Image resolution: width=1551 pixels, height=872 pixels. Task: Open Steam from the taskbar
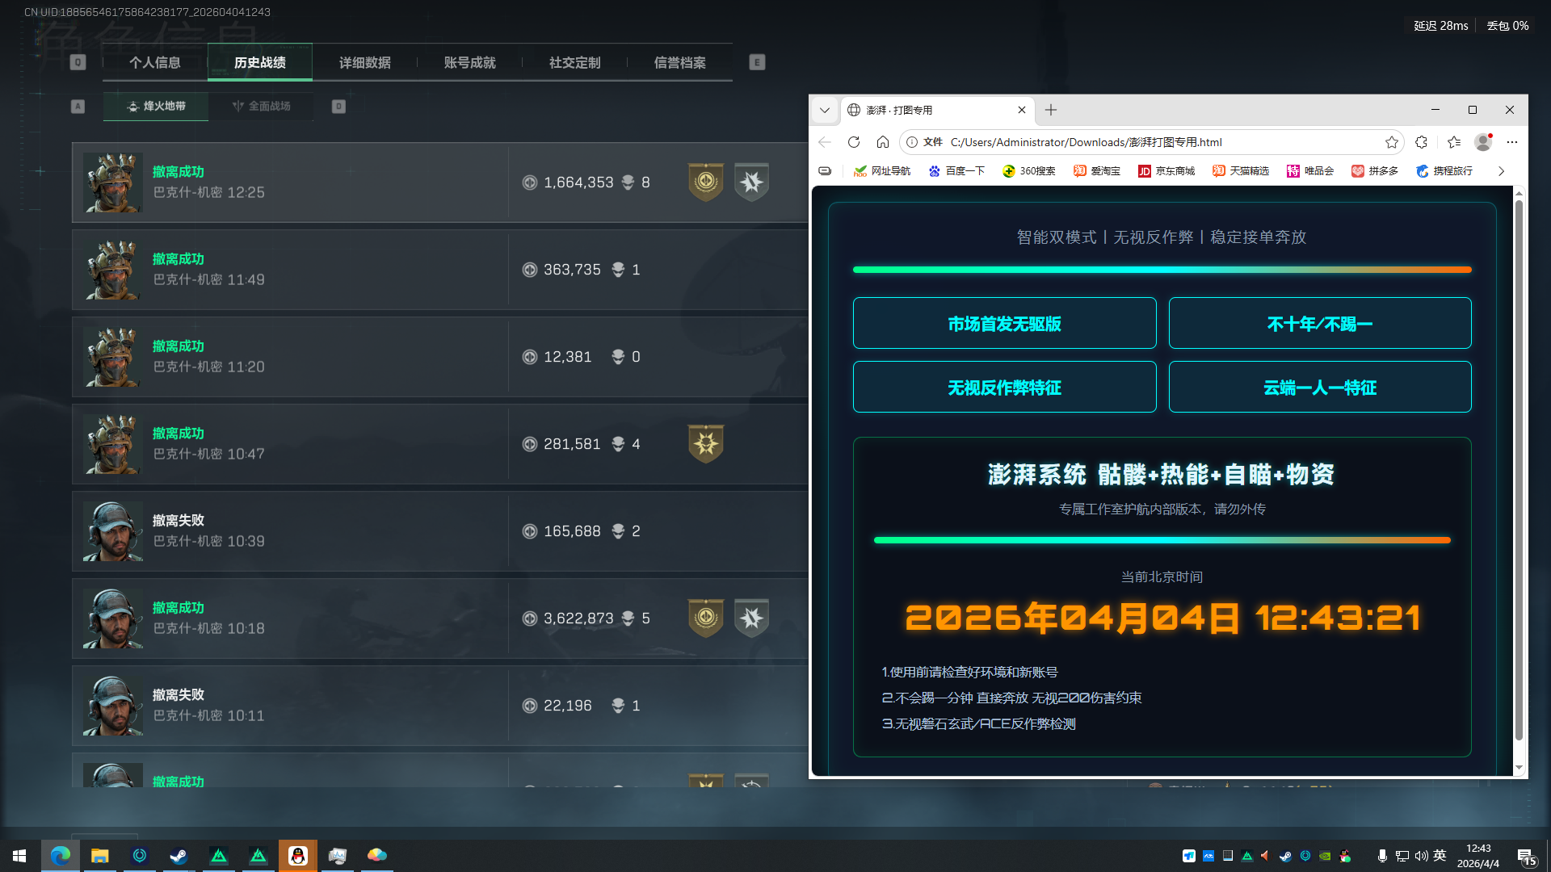pyautogui.click(x=179, y=856)
